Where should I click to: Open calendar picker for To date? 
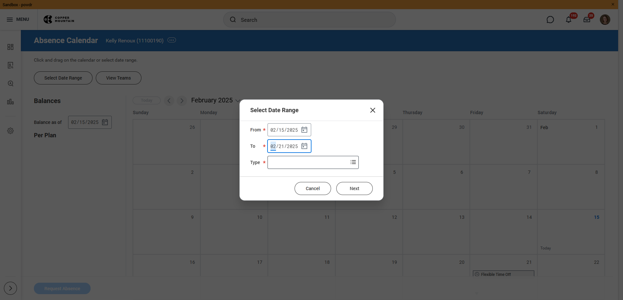(x=304, y=146)
